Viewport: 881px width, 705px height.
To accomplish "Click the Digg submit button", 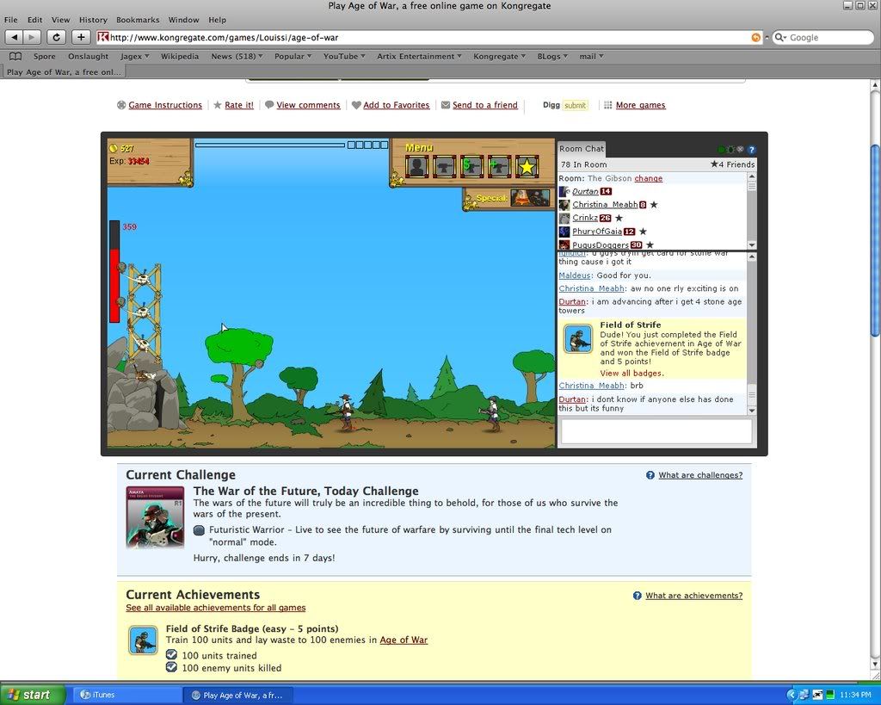I will tap(576, 105).
